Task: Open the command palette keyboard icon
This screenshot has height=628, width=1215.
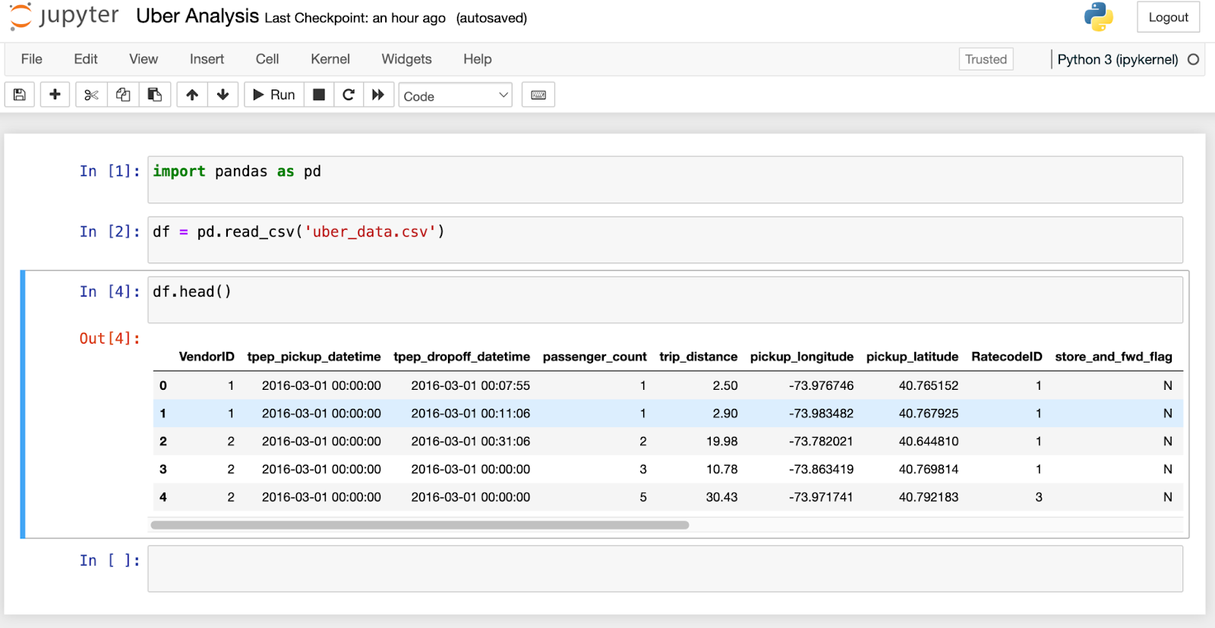Action: point(538,95)
